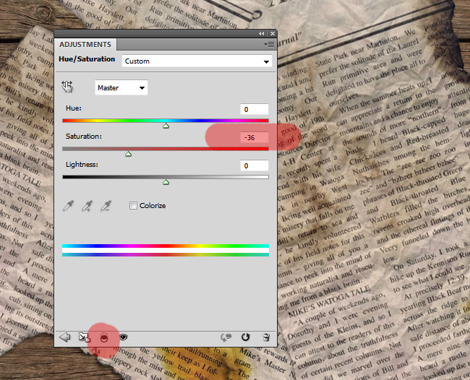Image resolution: width=470 pixels, height=380 pixels.
Task: Open the Hue/Saturation preset dropdown showing Custom
Action: pos(197,61)
